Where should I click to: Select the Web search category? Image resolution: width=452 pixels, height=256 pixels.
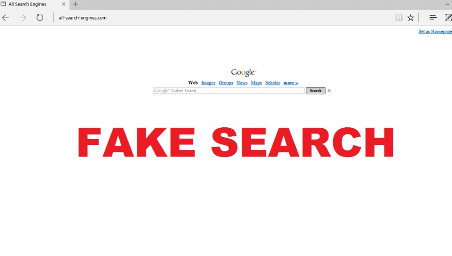(x=193, y=83)
